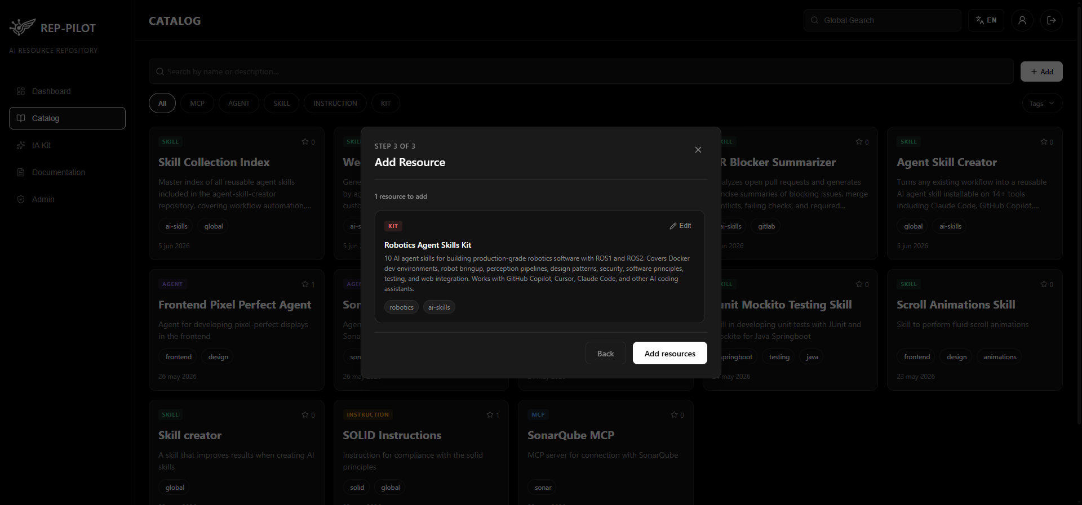
Task: Star the Scroll Animations Skill card
Action: coord(1044,284)
